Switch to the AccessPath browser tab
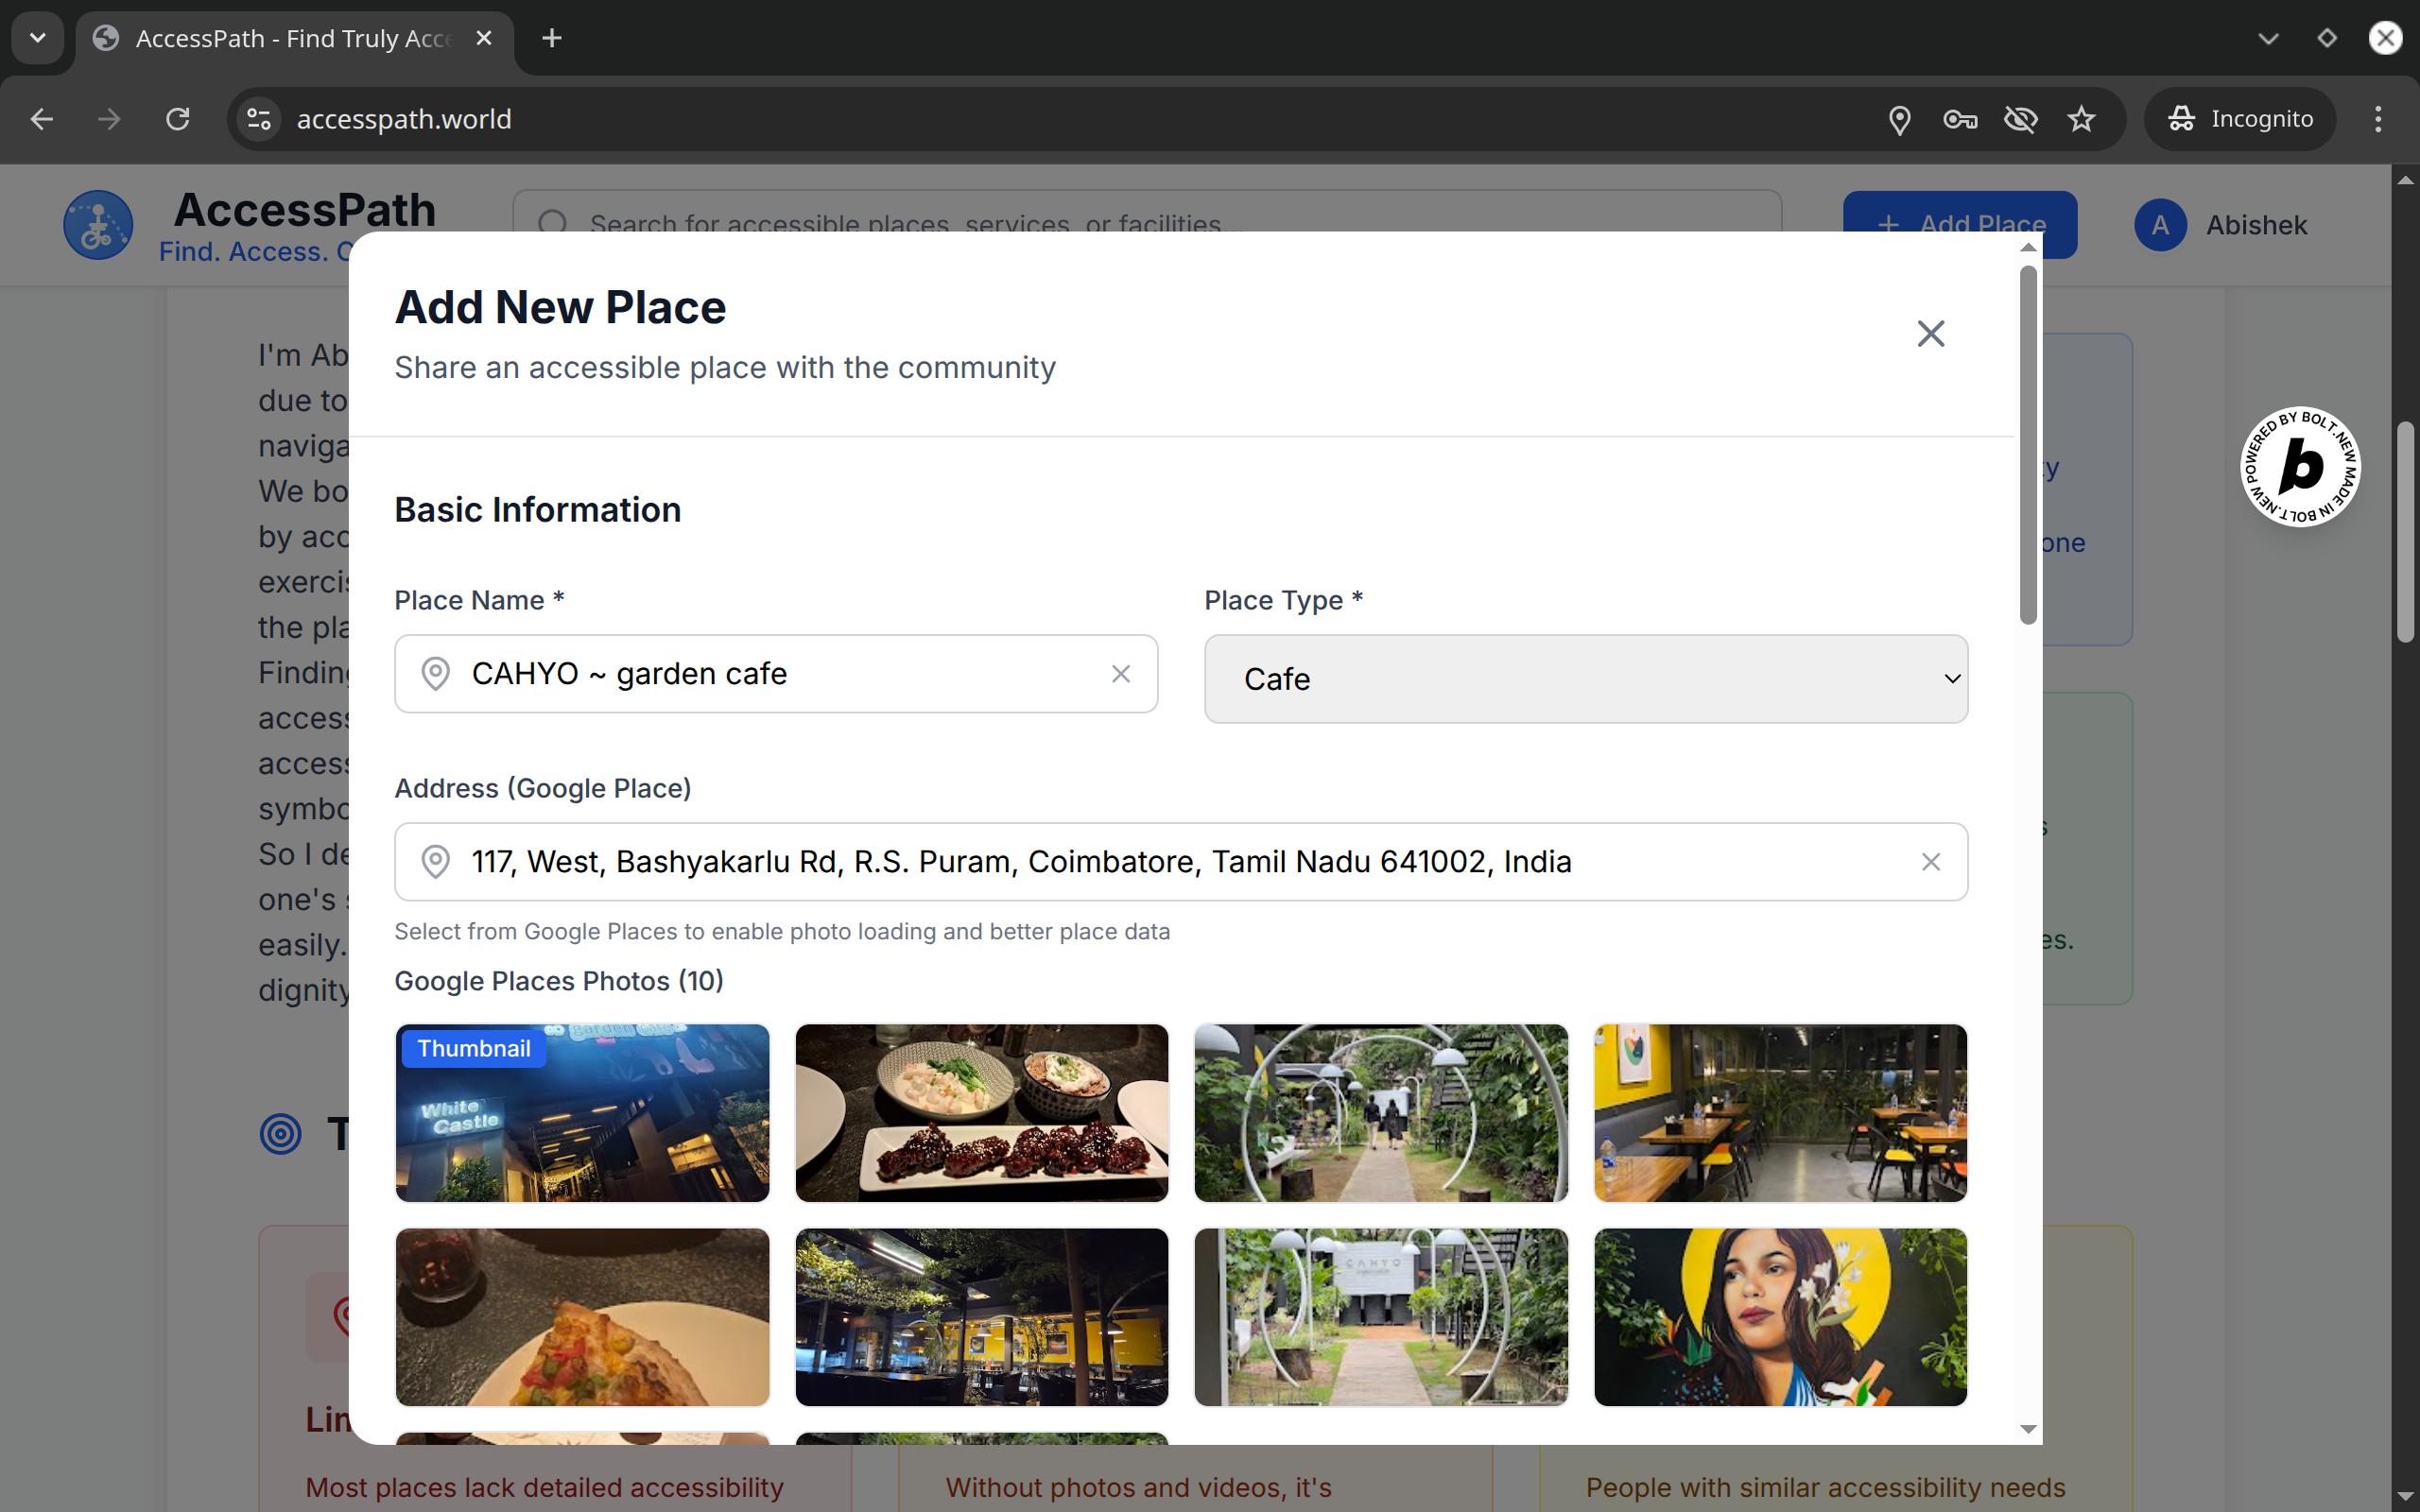 pos(290,38)
